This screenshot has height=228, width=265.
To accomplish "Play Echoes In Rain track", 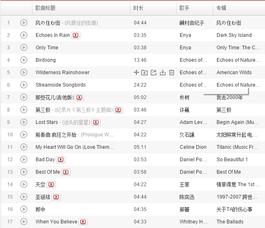I will coord(24,35).
